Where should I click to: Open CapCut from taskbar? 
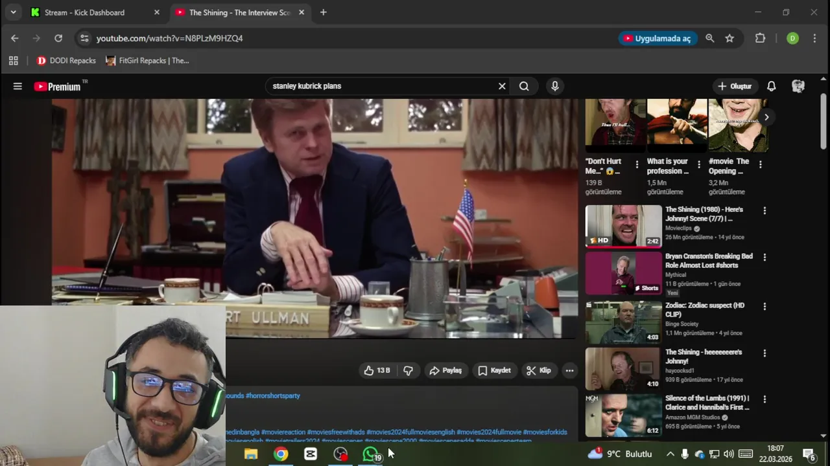coord(311,454)
